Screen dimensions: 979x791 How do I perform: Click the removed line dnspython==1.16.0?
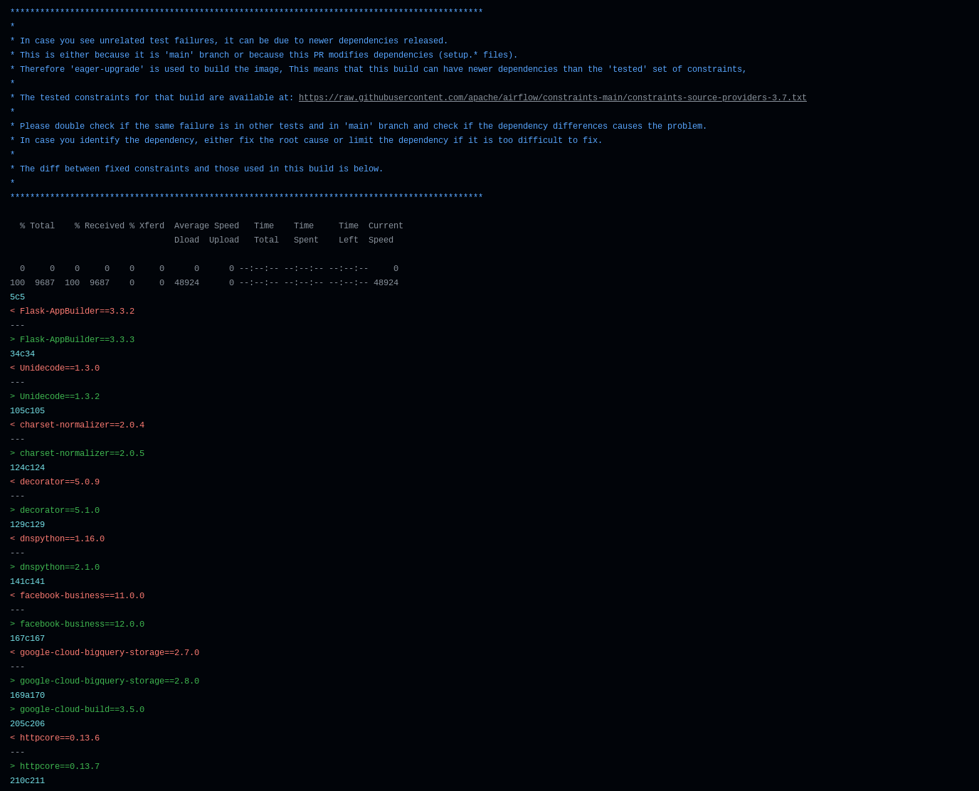click(57, 539)
